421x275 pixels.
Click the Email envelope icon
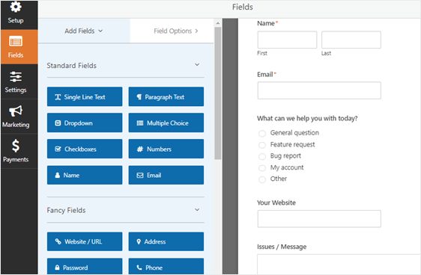(x=140, y=176)
